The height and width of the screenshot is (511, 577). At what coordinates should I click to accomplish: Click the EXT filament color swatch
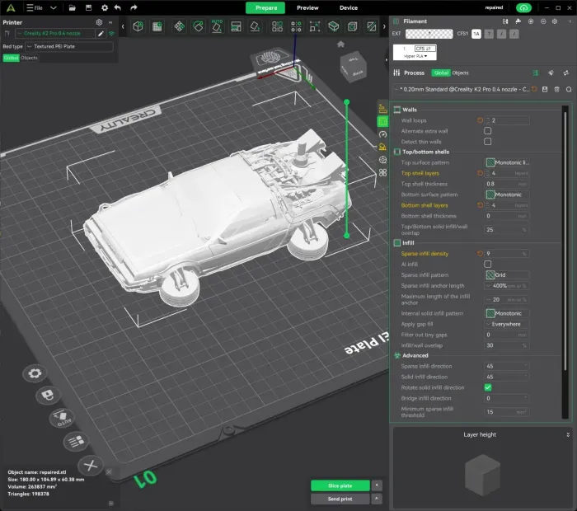tap(429, 34)
